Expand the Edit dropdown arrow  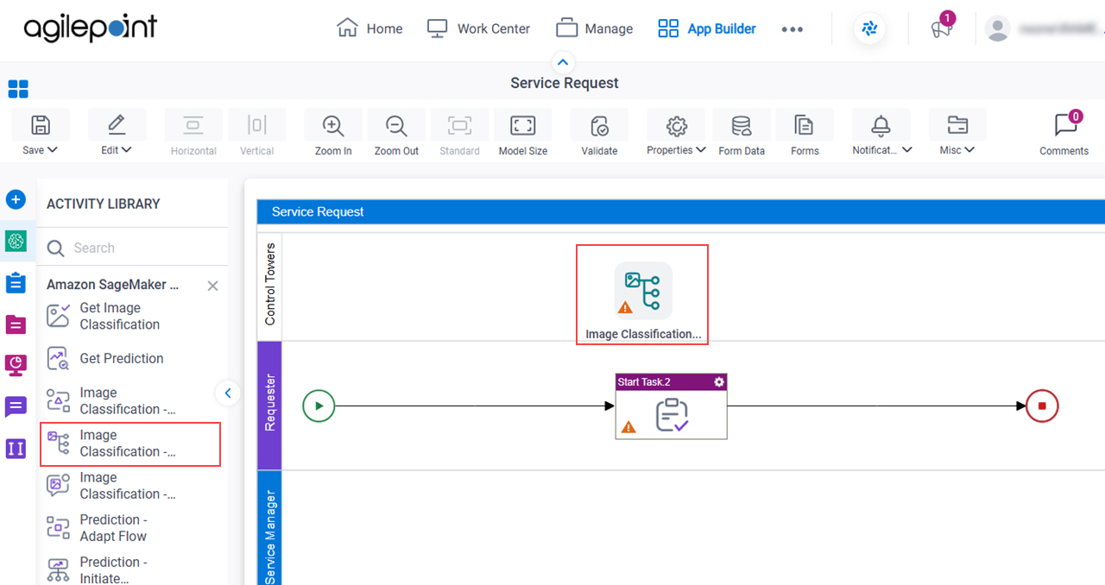point(127,150)
